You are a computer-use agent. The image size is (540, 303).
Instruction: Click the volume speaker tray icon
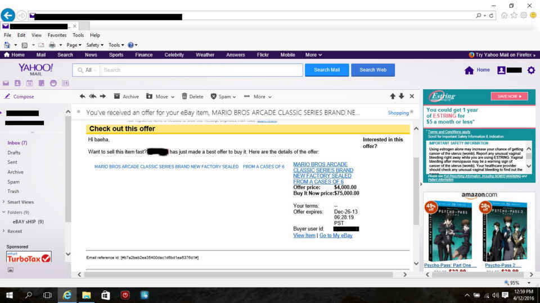[496, 295]
